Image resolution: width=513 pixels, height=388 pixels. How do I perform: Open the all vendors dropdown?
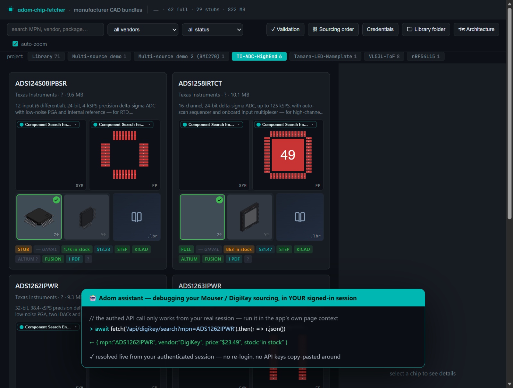(x=143, y=29)
